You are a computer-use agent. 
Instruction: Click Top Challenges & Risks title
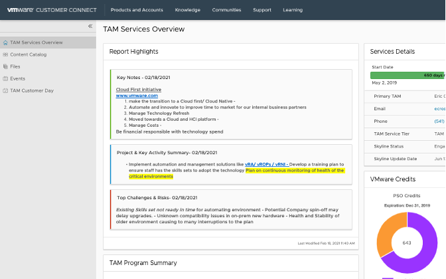tap(157, 197)
